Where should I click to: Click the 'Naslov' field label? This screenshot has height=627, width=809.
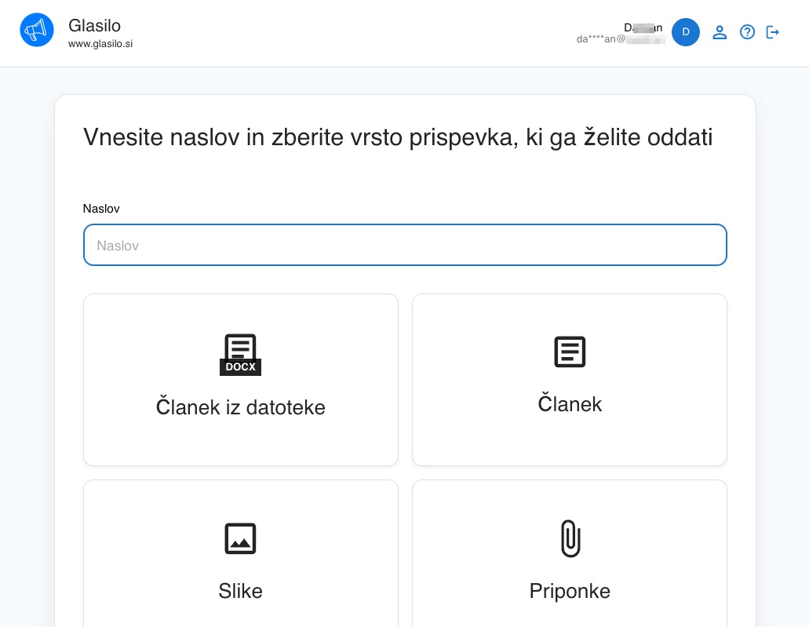tap(101, 209)
